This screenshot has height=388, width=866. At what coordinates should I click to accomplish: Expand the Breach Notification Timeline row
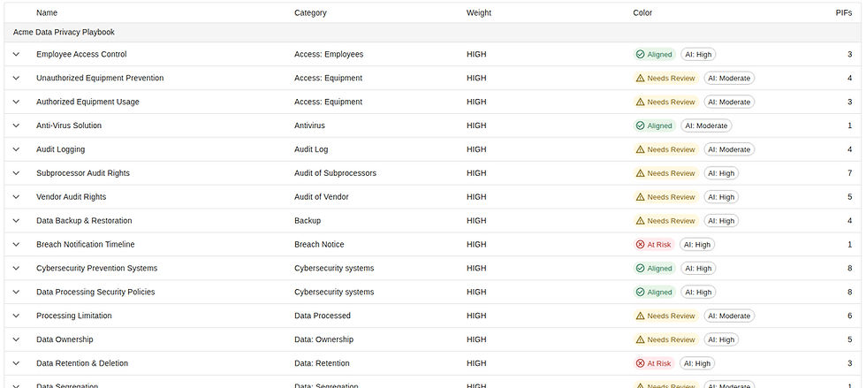pyautogui.click(x=16, y=244)
